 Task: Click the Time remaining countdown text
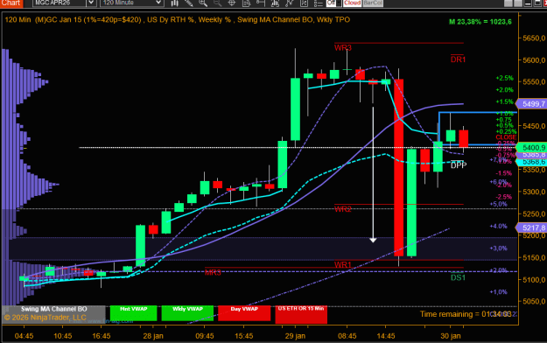(466, 314)
